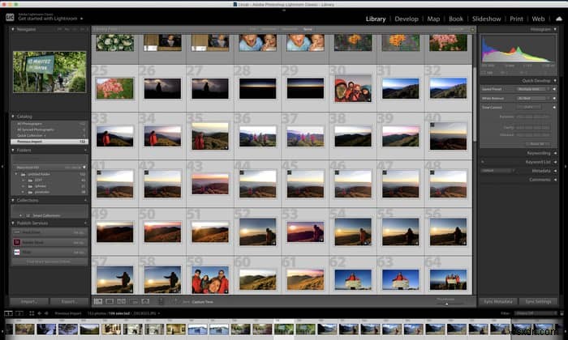The image size is (568, 340).
Task: Go forward with the right arrow
Action: 46,313
